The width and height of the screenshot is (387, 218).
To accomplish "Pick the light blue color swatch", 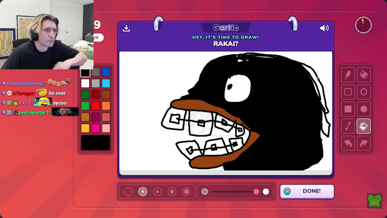I will (106, 83).
